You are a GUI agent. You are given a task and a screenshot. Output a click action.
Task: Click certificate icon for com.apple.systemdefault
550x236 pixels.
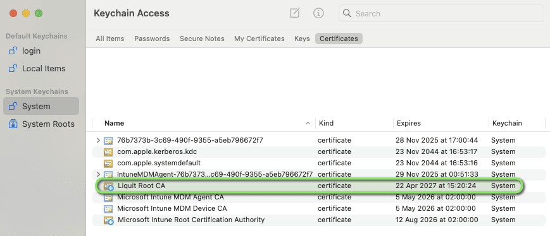(x=108, y=163)
